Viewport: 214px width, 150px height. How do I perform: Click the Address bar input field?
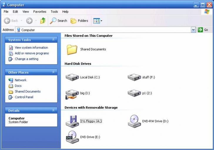click(x=103, y=30)
